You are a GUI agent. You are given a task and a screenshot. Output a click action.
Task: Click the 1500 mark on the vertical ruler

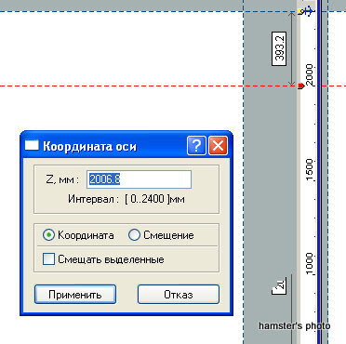309,169
